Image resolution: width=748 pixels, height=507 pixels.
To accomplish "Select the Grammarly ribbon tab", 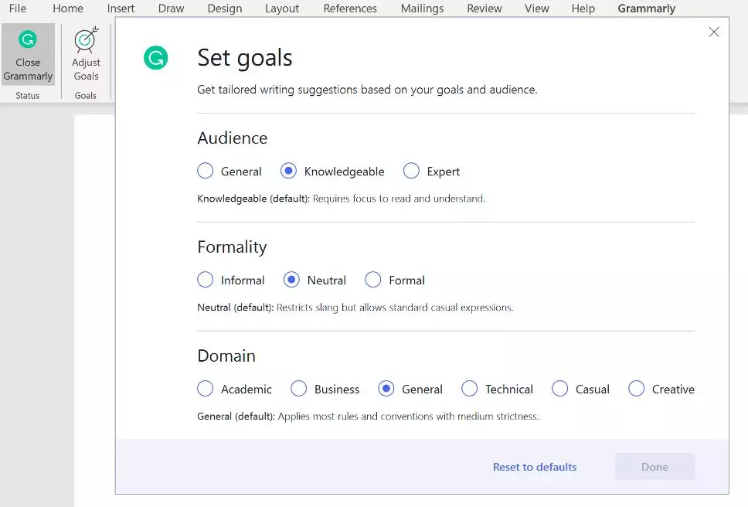I will tap(647, 9).
